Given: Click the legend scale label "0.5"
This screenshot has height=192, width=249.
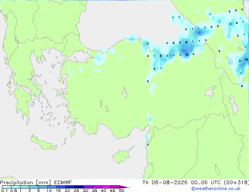Looking at the screenshot, I should 13,190.
